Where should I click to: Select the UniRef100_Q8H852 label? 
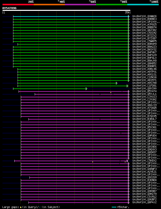coord(145,63)
